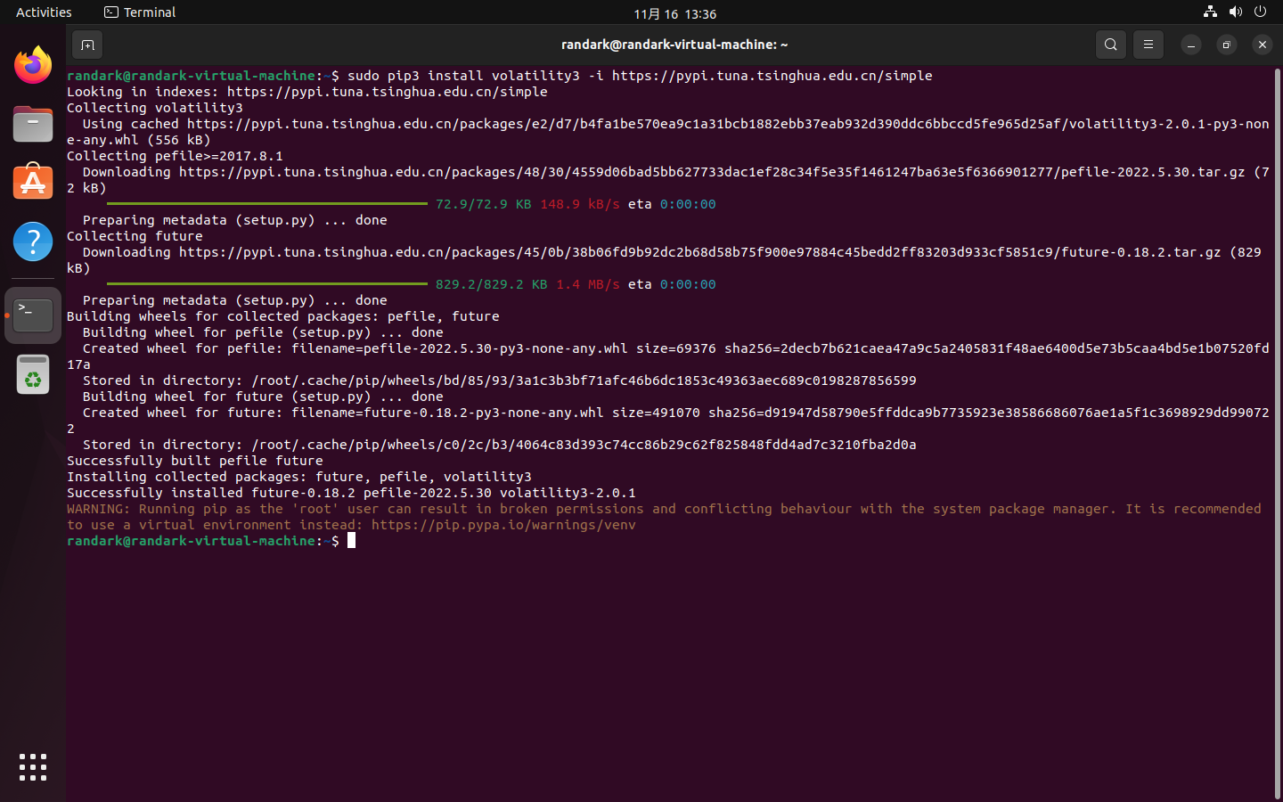Open the Trash from the dock
The height and width of the screenshot is (802, 1283).
pyautogui.click(x=33, y=375)
